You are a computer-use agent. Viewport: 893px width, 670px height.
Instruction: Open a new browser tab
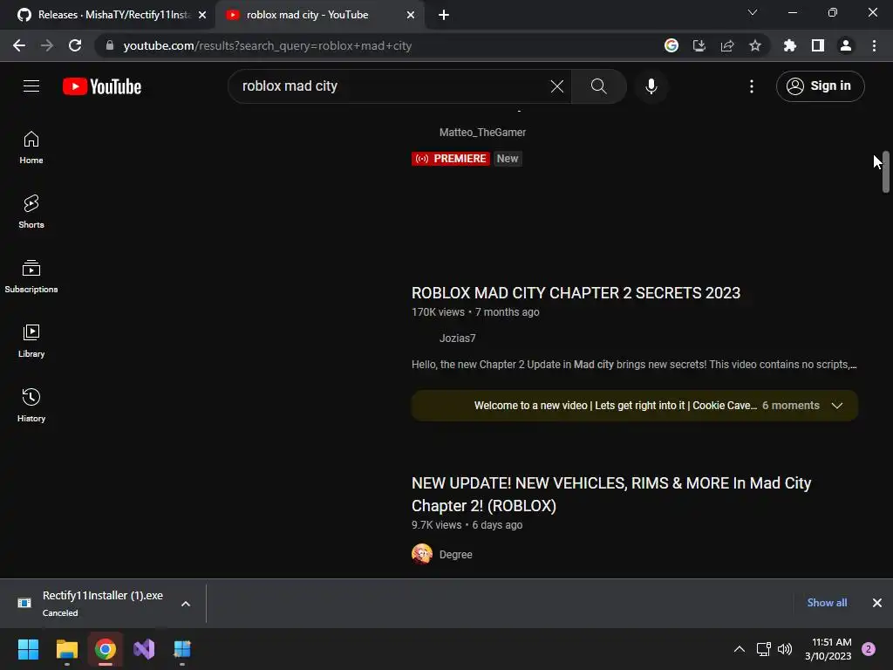tap(444, 15)
